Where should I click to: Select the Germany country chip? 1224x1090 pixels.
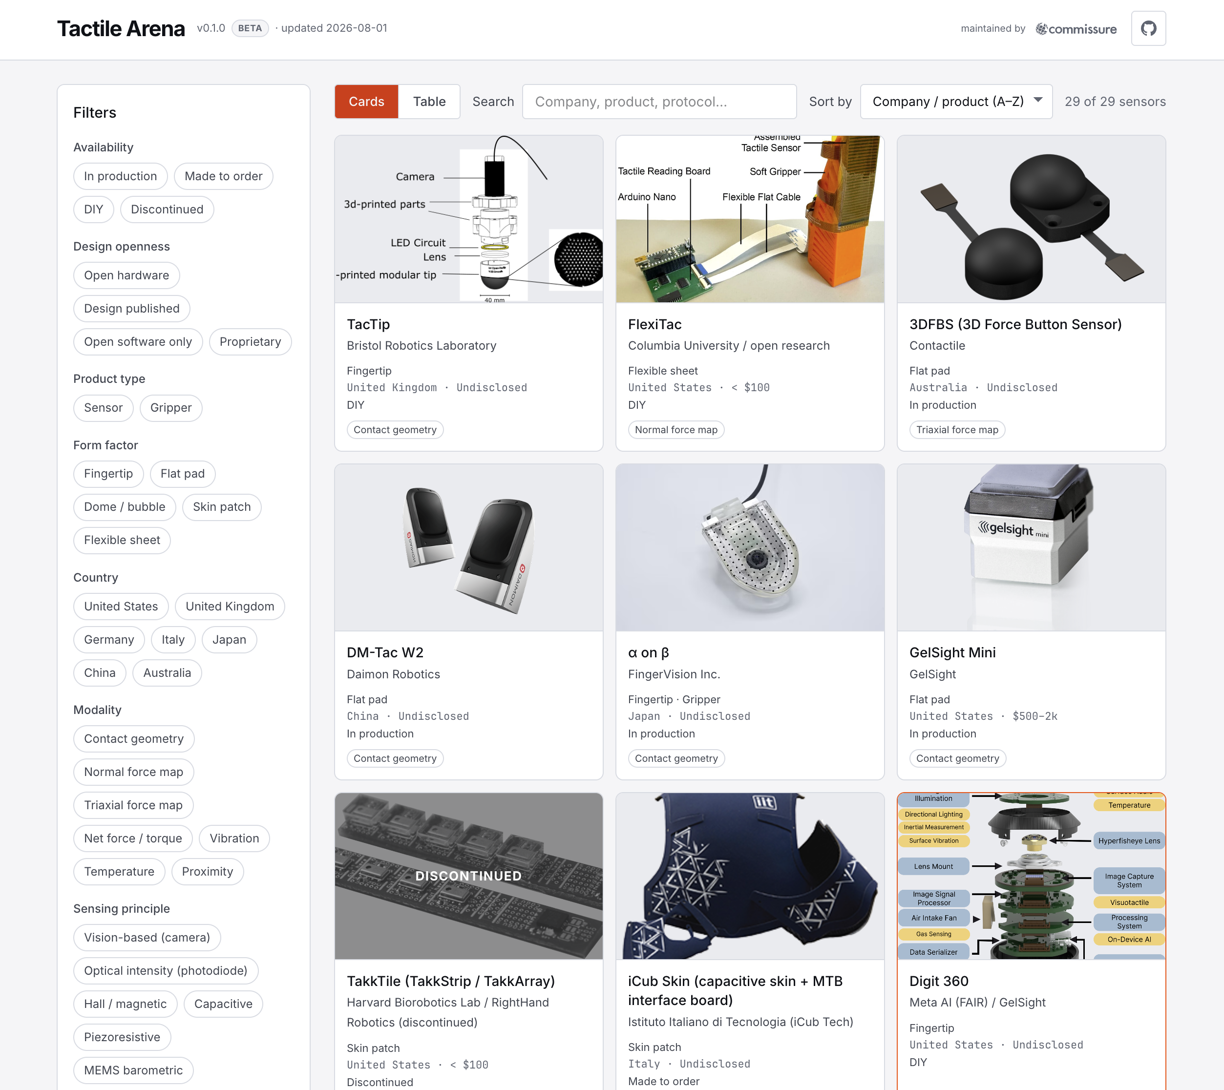109,640
